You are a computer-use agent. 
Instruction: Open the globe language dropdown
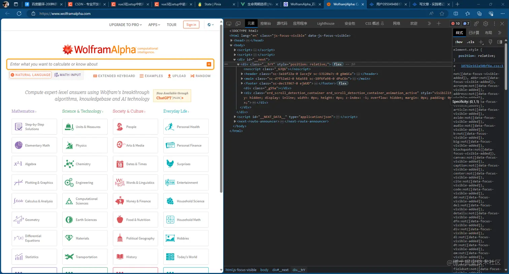[211, 25]
